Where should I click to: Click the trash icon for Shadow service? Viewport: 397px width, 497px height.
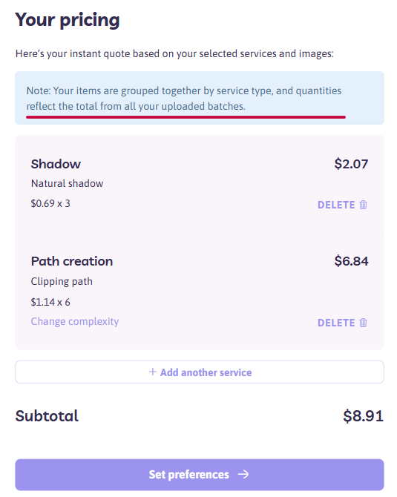tap(363, 205)
